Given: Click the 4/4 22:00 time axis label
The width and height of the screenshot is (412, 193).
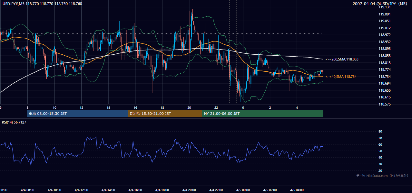Looking at the screenshot, I should (x=216, y=190).
